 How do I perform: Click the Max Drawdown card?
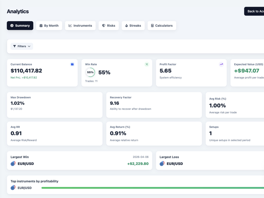coord(55,105)
